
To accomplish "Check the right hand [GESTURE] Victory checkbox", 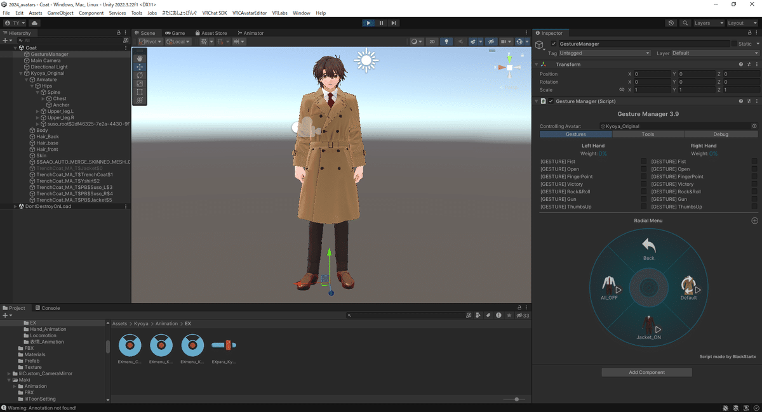I will pos(755,184).
